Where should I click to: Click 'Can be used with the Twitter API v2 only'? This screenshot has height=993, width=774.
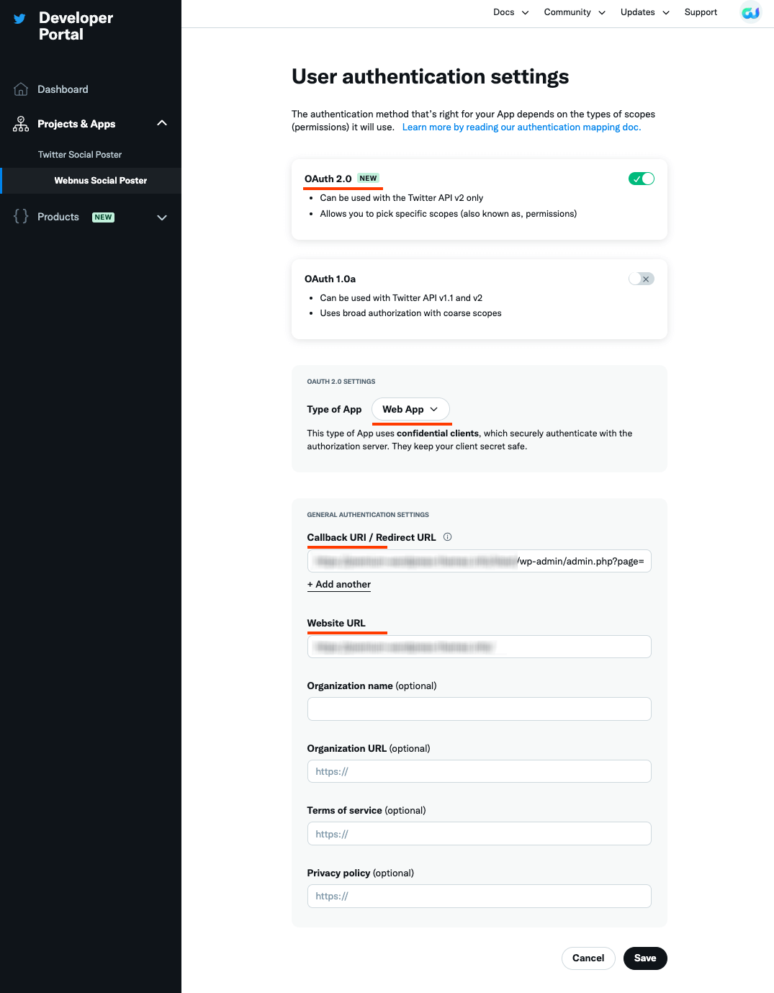pyautogui.click(x=402, y=198)
